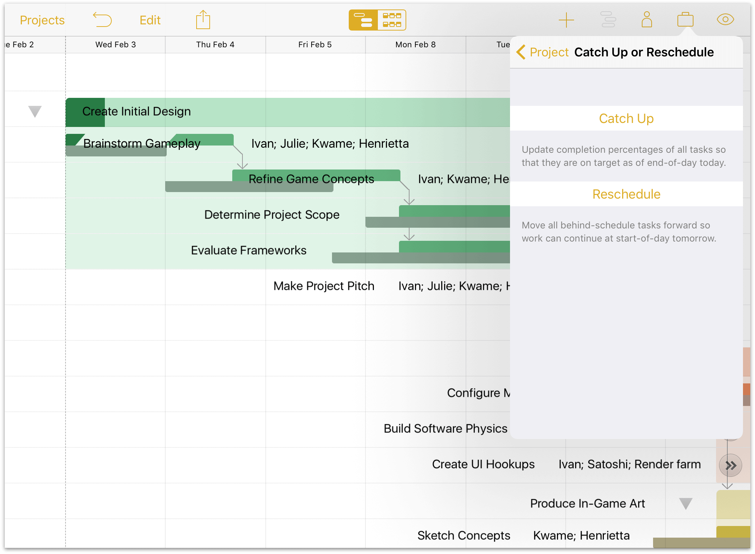This screenshot has height=554, width=755.
Task: Select the Brainstorm Gameplay task bar
Action: (x=150, y=140)
